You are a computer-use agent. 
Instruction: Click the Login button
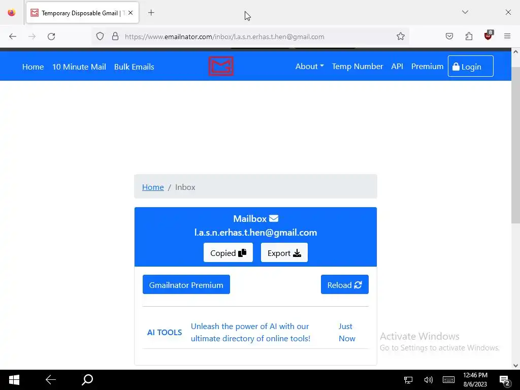point(471,67)
